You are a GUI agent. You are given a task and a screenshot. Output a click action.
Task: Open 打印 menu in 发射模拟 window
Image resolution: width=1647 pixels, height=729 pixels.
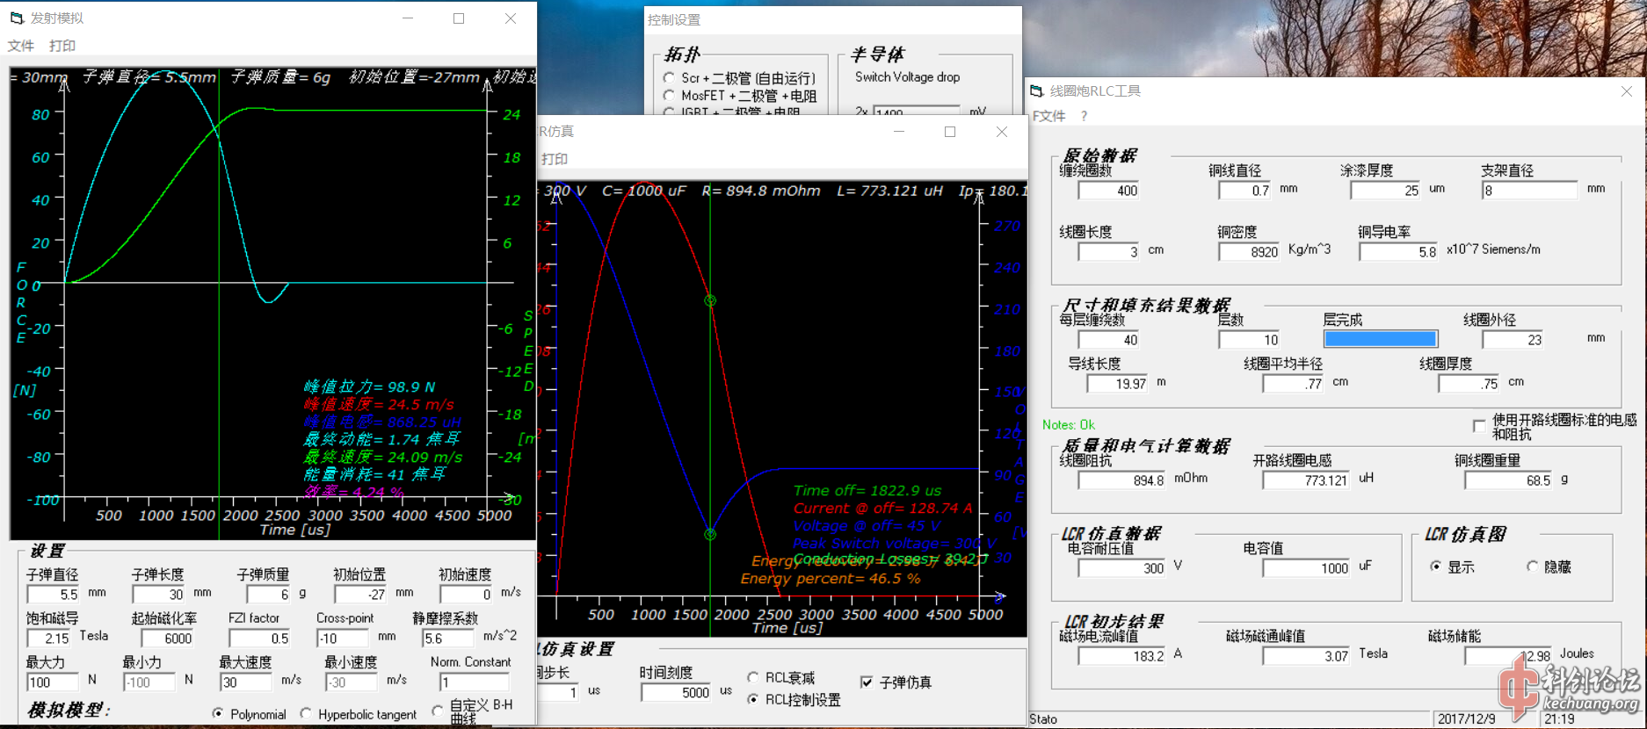62,46
